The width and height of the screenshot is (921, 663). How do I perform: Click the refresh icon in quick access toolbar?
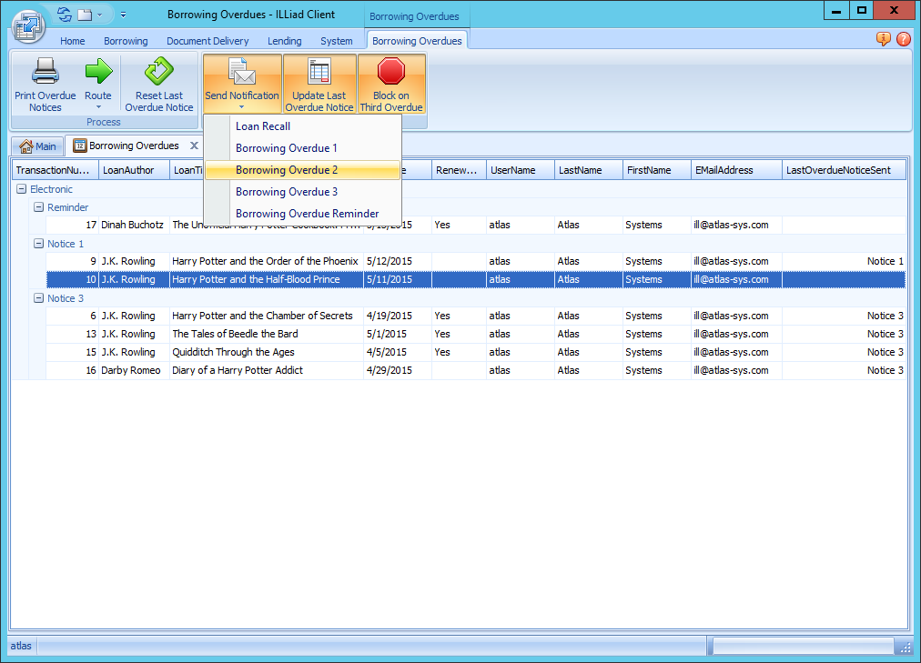tap(62, 14)
